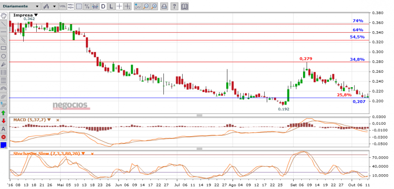Add a red down arrow marker
The width and height of the screenshot is (394, 189).
coord(4,121)
